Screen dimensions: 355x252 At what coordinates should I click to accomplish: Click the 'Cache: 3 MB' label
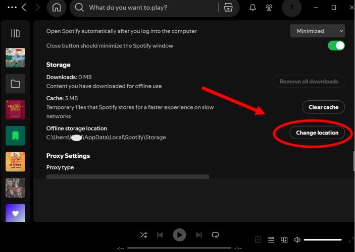coord(62,98)
